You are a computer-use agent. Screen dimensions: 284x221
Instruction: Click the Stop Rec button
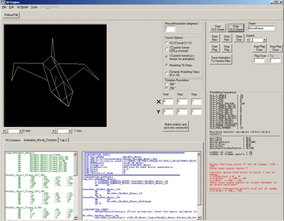[226, 38]
